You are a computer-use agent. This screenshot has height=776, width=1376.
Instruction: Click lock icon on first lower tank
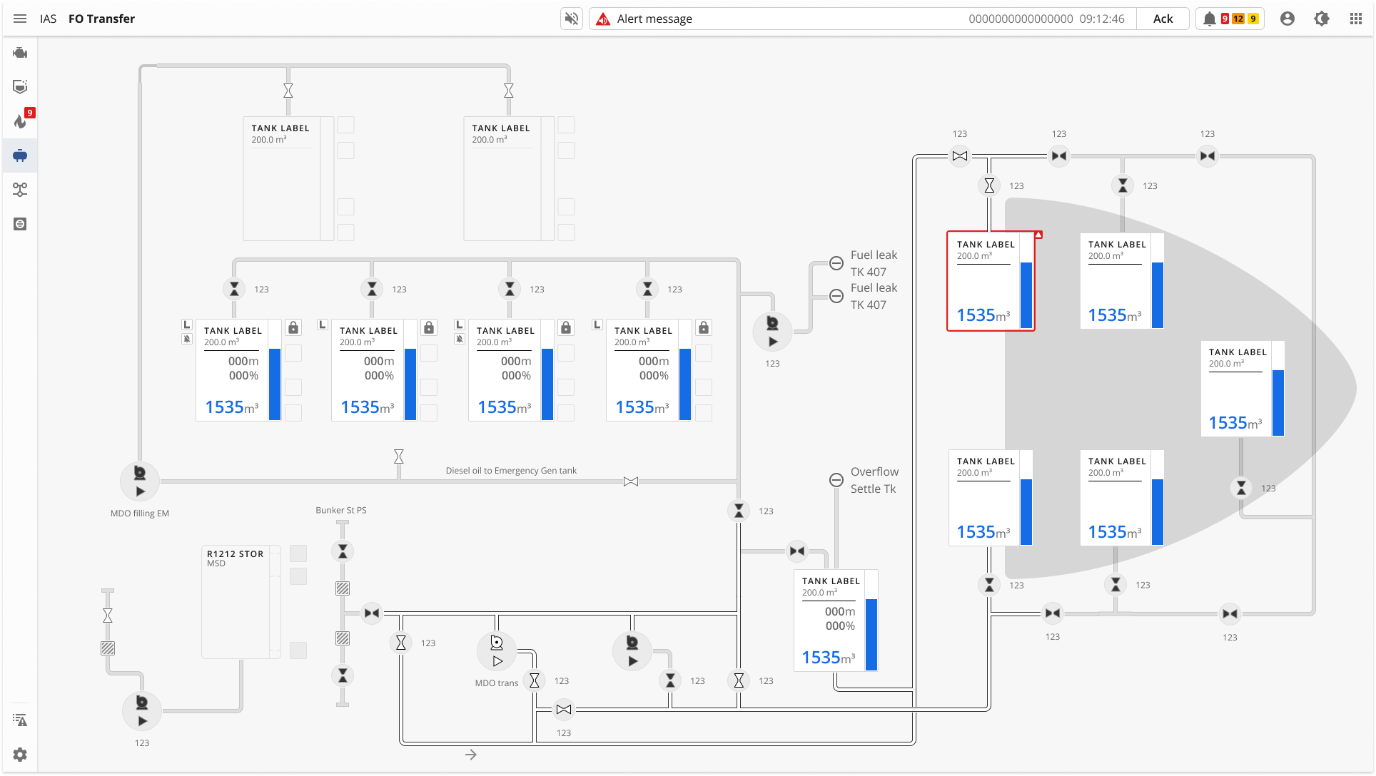point(293,327)
